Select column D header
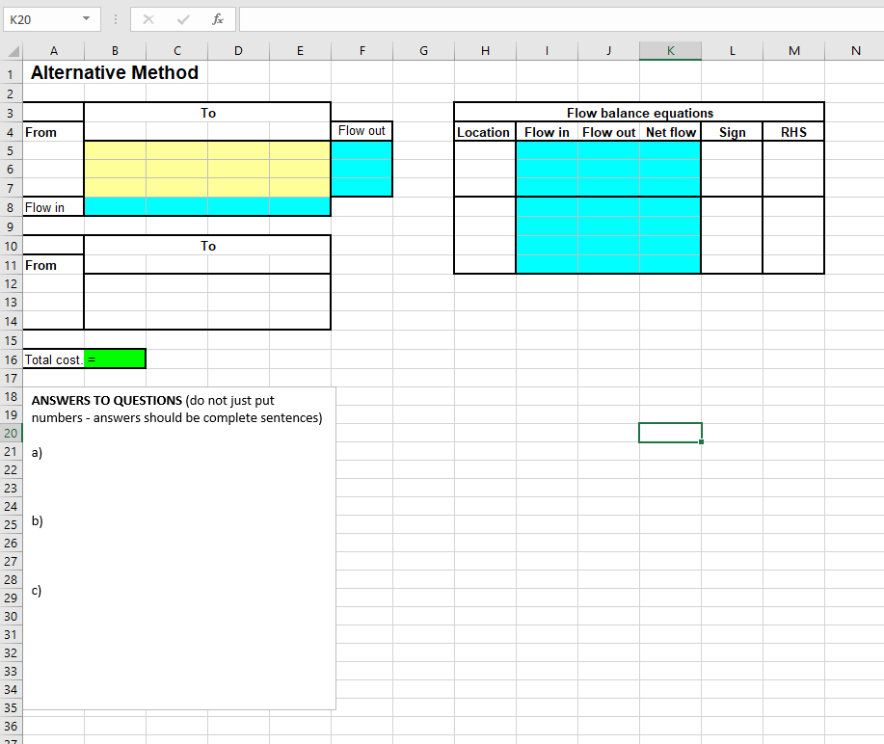 [238, 51]
